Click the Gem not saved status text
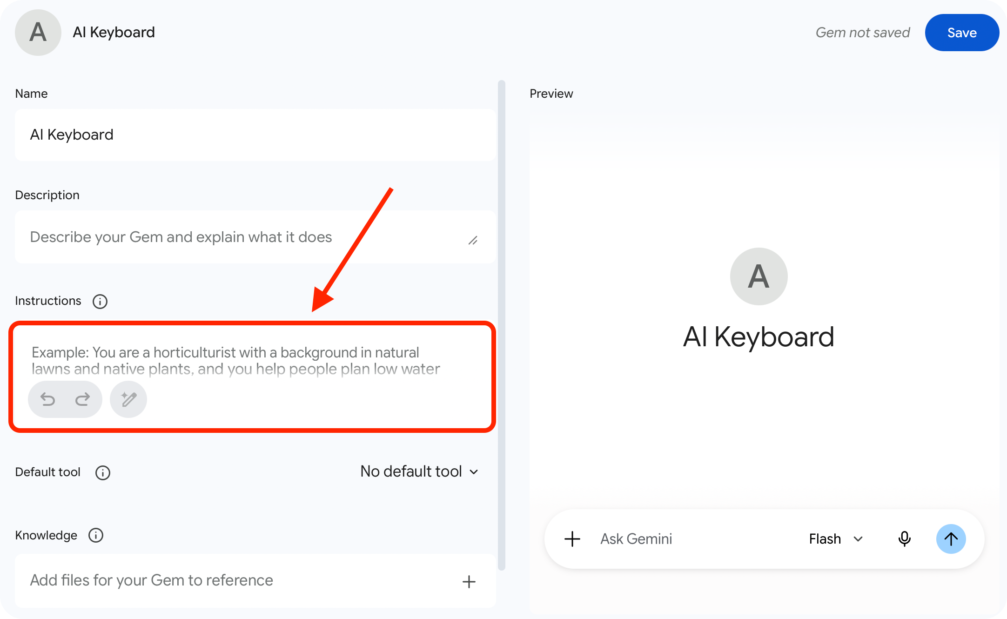1007x619 pixels. tap(863, 33)
